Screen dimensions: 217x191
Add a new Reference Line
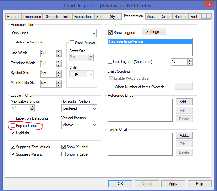coord(184,102)
